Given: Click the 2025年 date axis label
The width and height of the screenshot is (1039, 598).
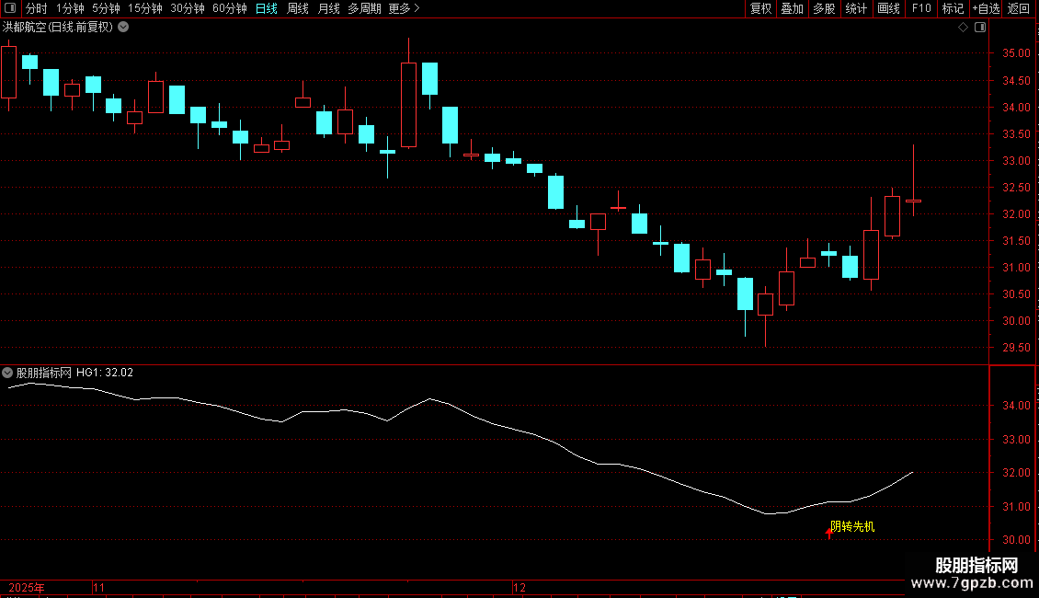Looking at the screenshot, I should [x=27, y=587].
